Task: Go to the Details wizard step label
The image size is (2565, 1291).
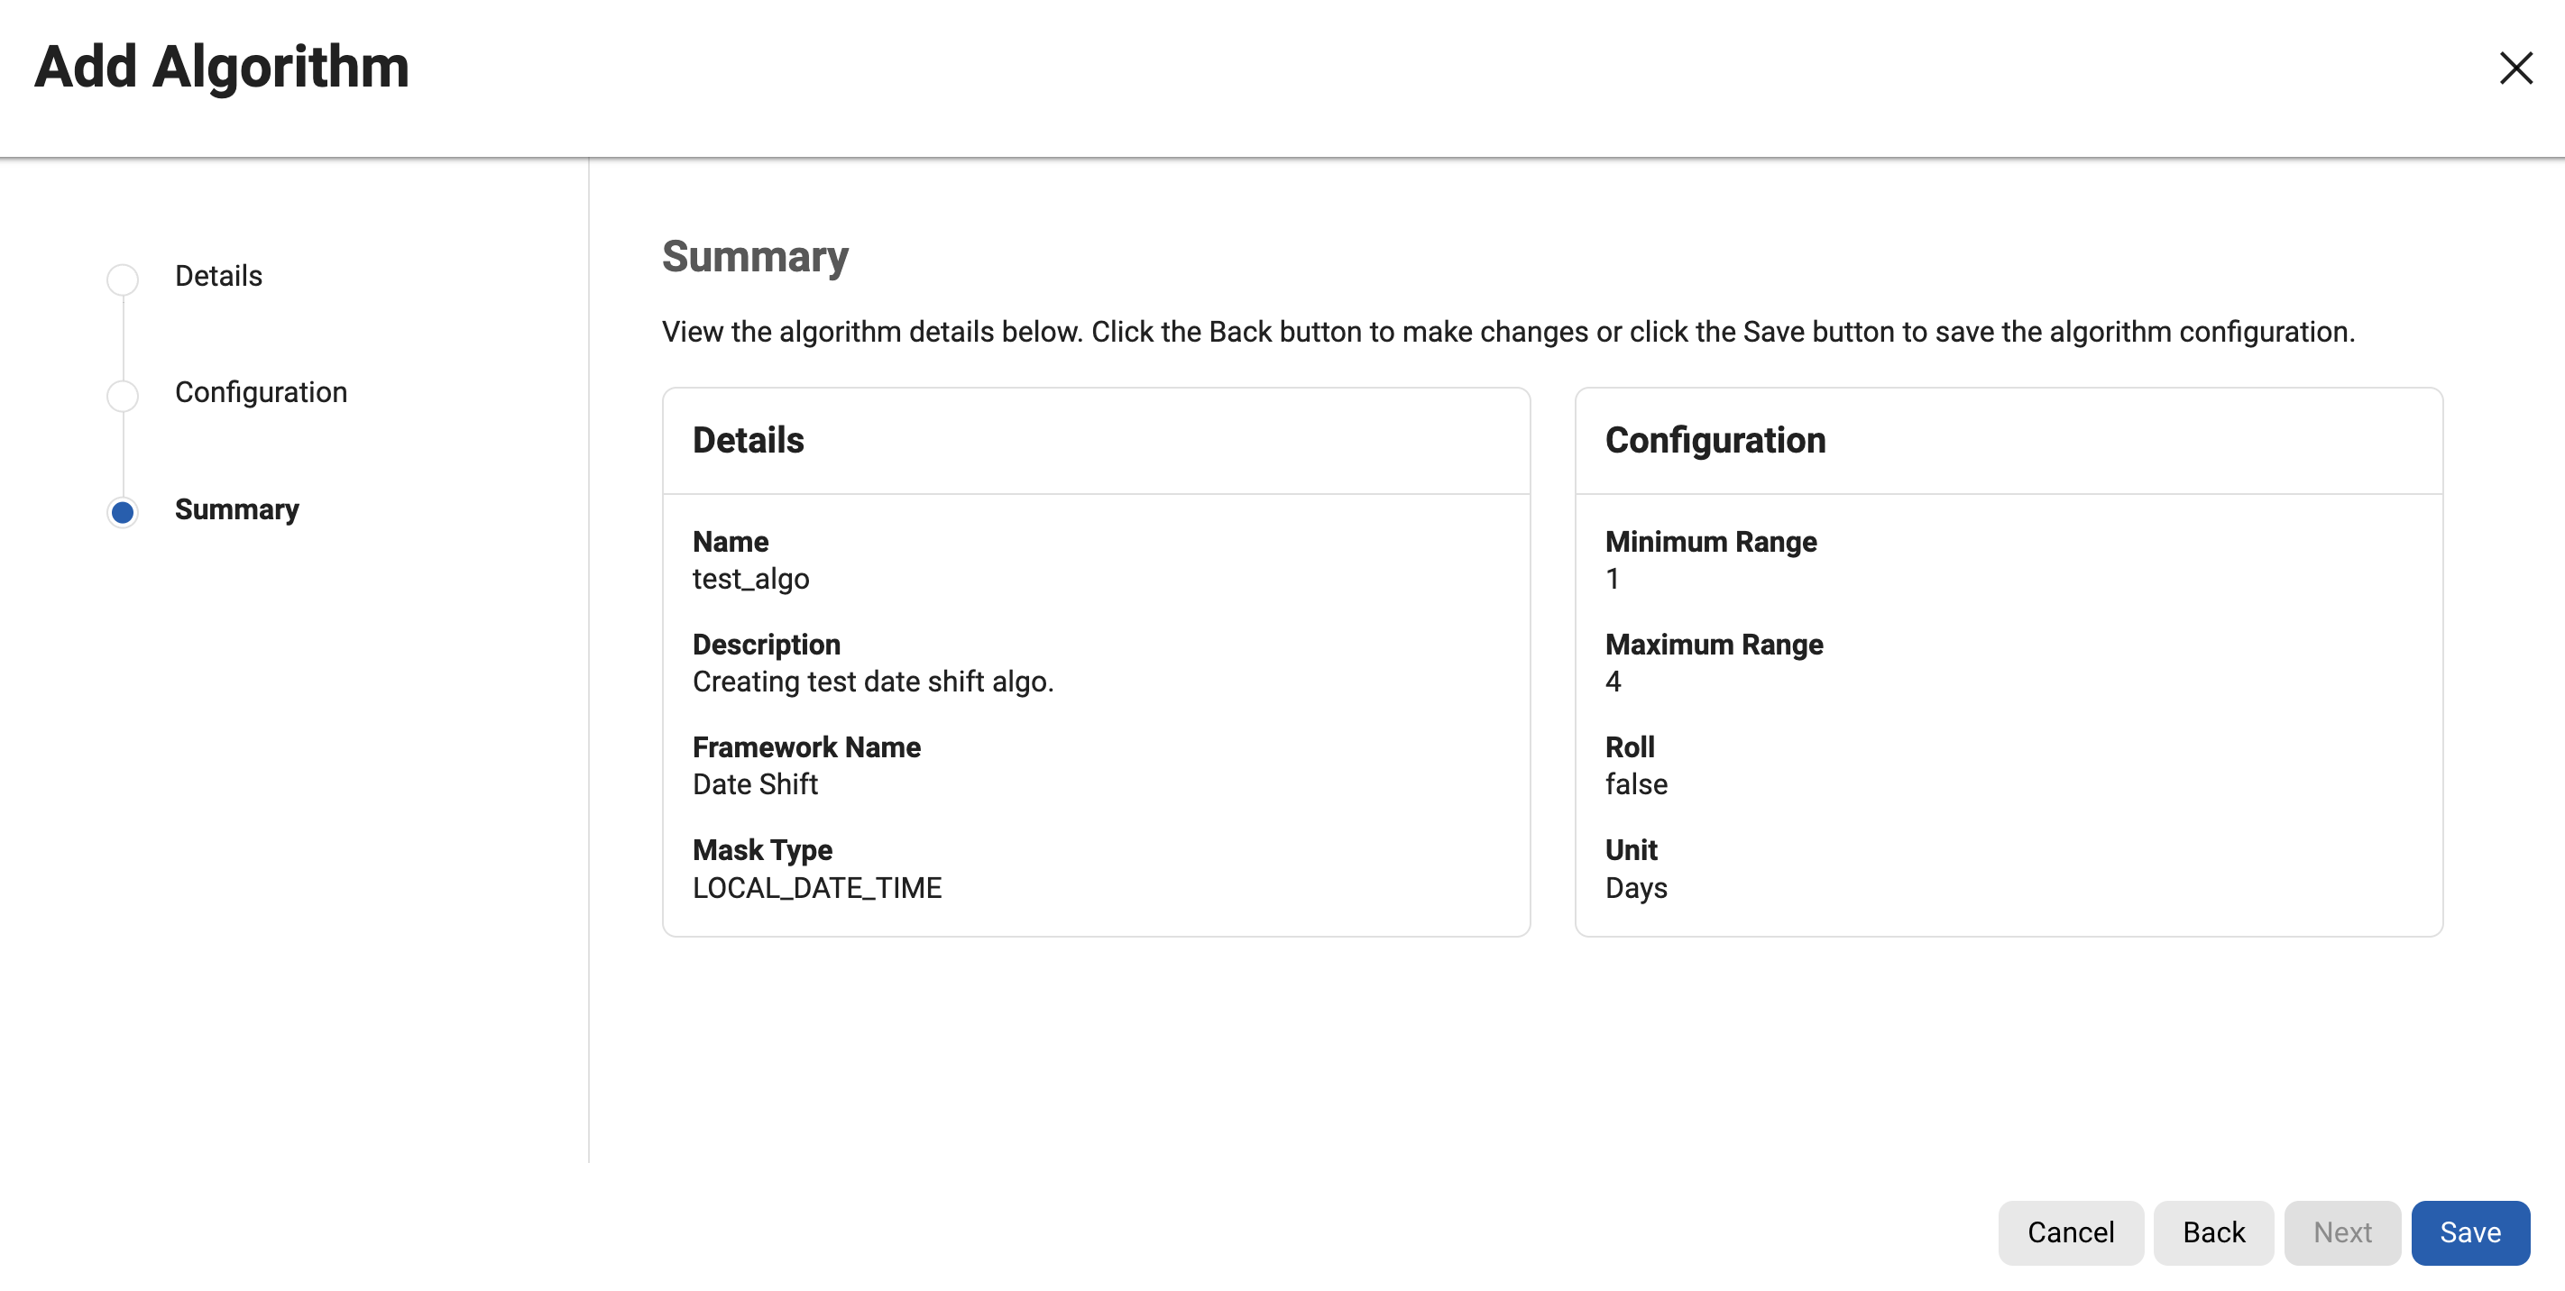Action: [218, 276]
